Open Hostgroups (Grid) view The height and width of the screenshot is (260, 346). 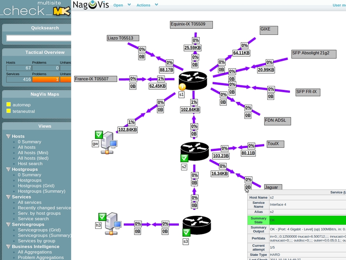[36, 186]
